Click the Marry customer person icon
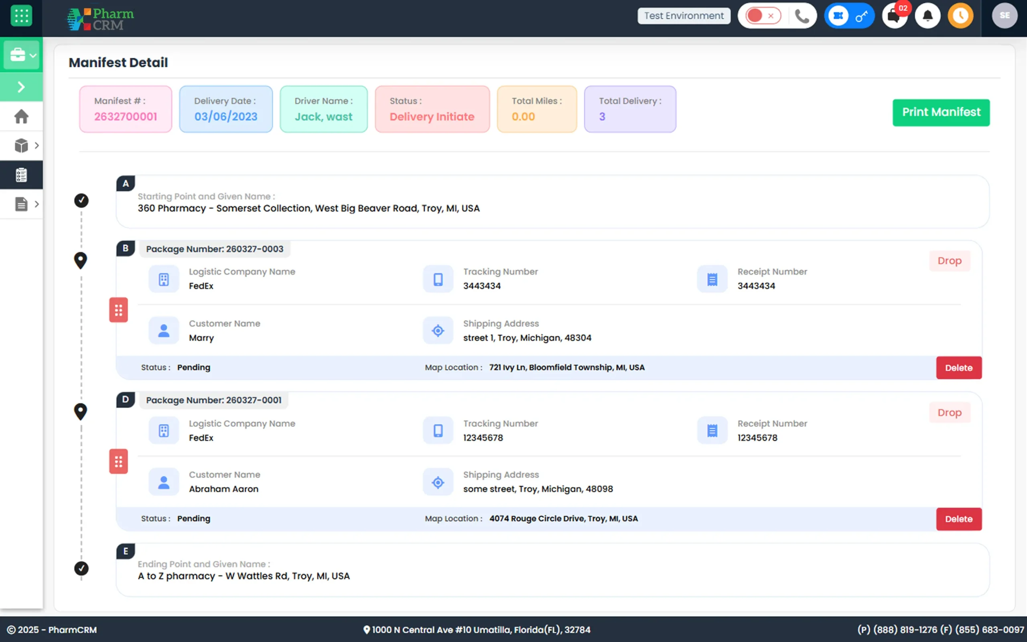The image size is (1027, 642). (163, 330)
